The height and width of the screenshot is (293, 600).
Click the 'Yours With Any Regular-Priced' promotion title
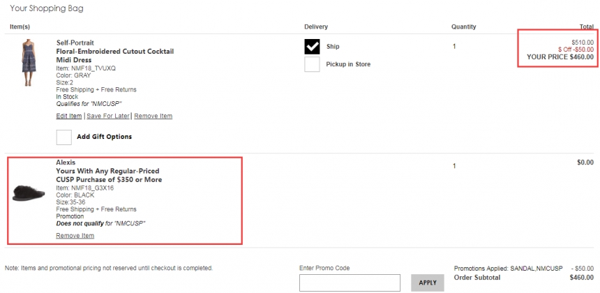point(109,175)
